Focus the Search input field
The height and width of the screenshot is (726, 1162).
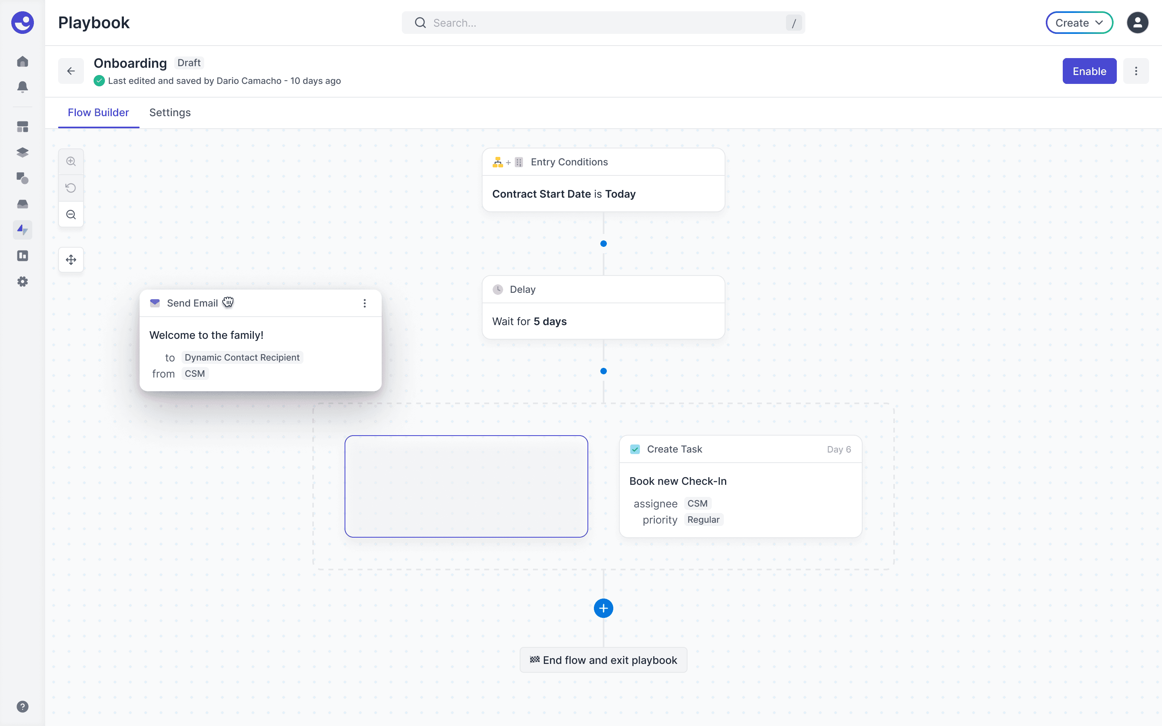click(x=603, y=23)
